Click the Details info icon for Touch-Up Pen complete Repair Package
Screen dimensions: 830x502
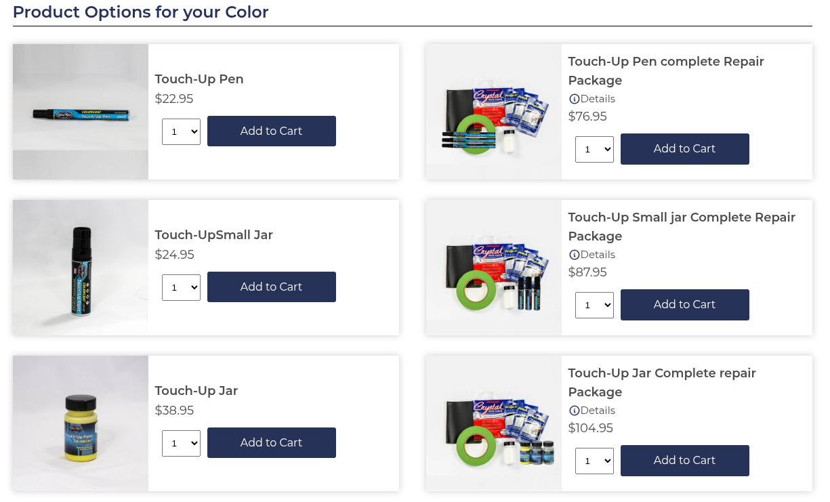pyautogui.click(x=575, y=99)
